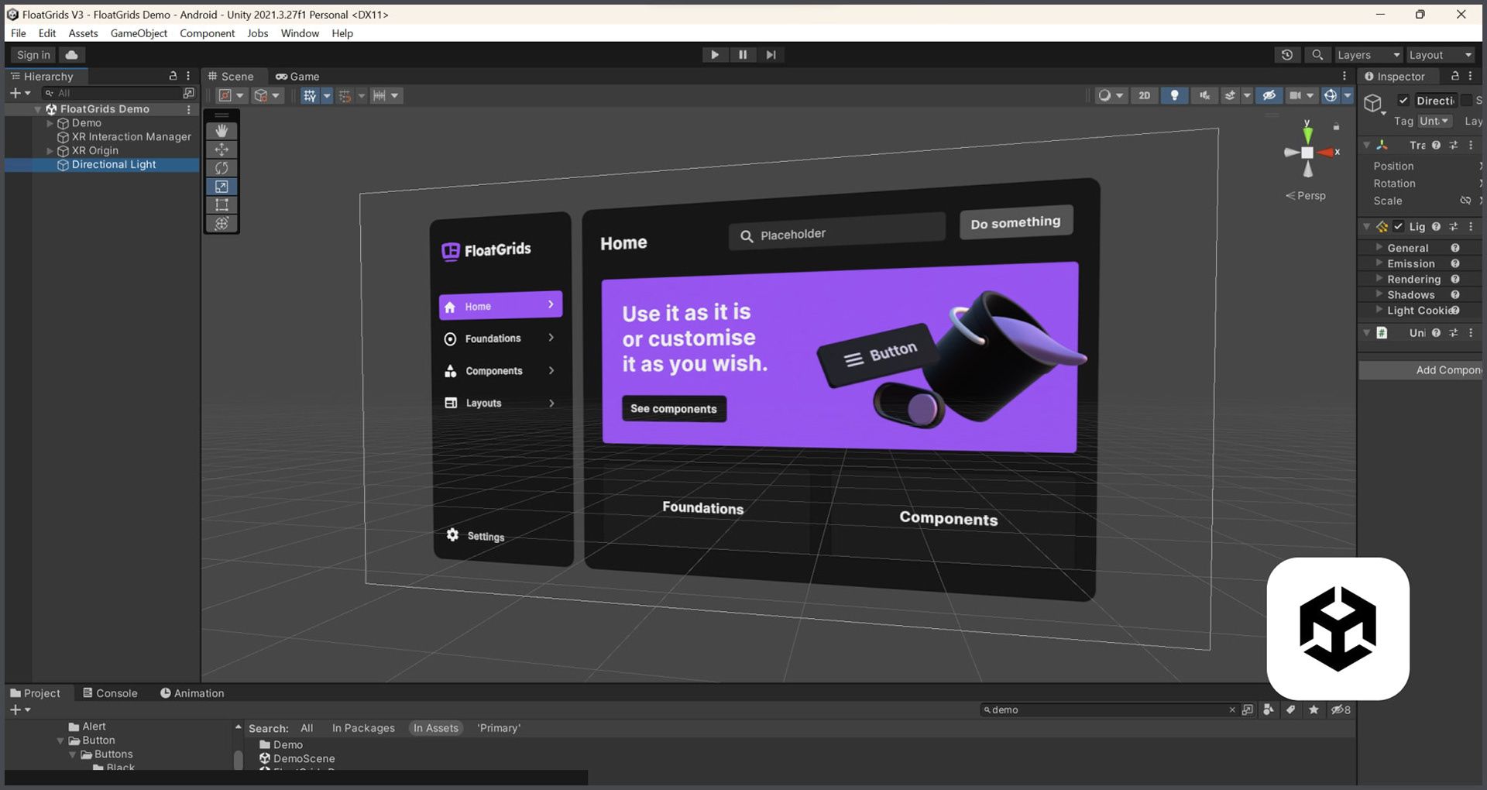Click the Step frame button
The image size is (1487, 790).
click(x=771, y=55)
